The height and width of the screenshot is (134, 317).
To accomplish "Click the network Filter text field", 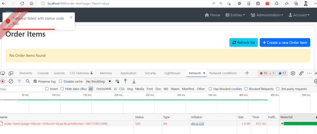I will tap(21, 89).
